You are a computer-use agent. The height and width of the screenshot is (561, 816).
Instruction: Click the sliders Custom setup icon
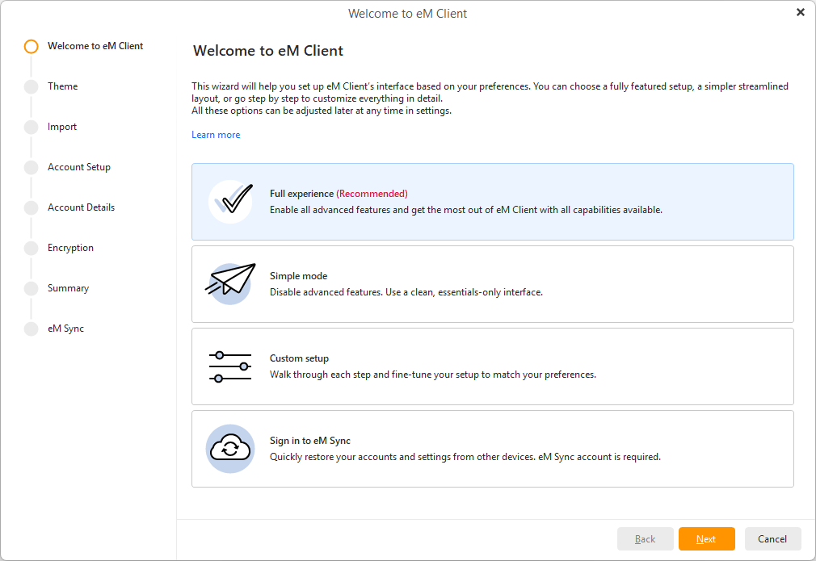[230, 366]
